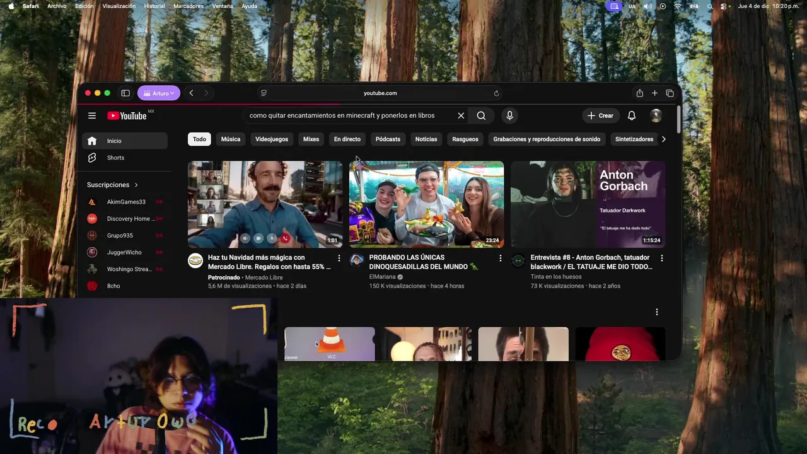This screenshot has width=807, height=454.
Task: Click the page vertical scrollbar
Action: [x=678, y=120]
